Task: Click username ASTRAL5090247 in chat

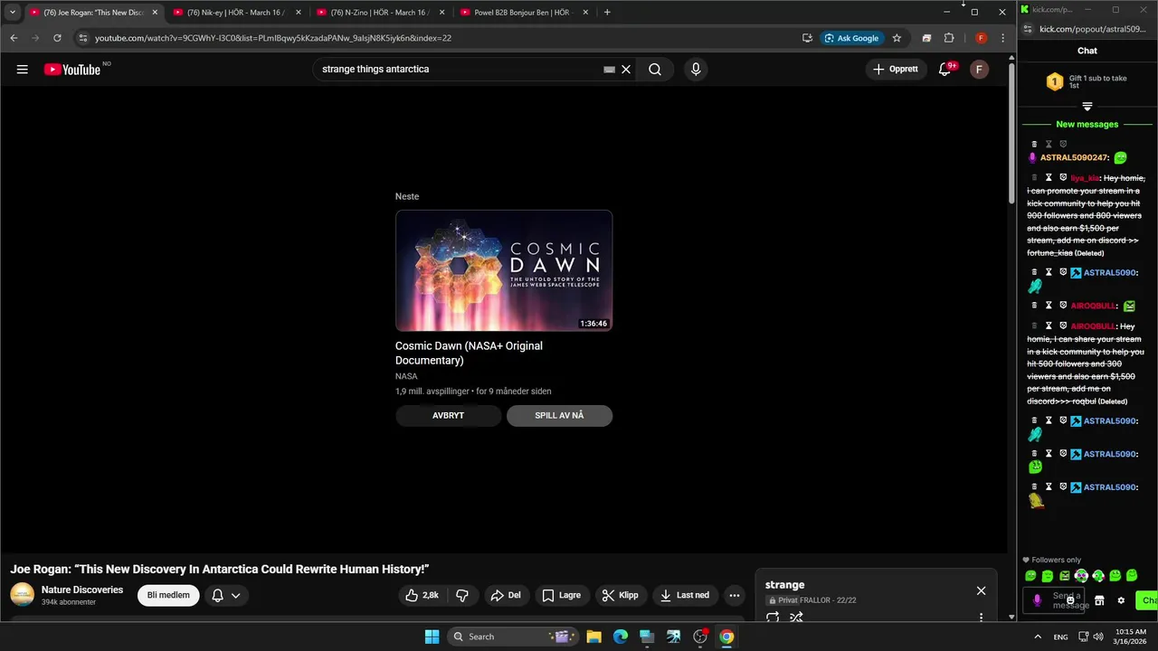Action: 1075,158
